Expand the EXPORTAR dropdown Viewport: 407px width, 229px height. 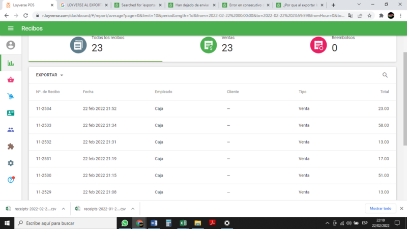(x=49, y=75)
